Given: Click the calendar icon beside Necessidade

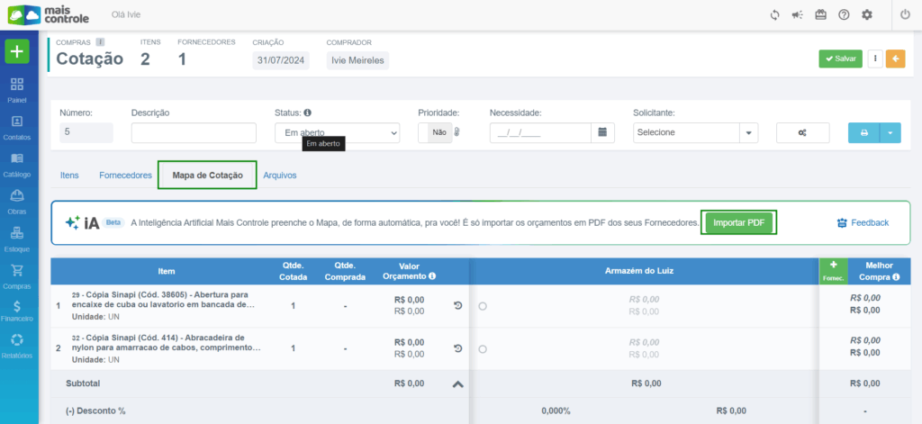Looking at the screenshot, I should tap(603, 132).
